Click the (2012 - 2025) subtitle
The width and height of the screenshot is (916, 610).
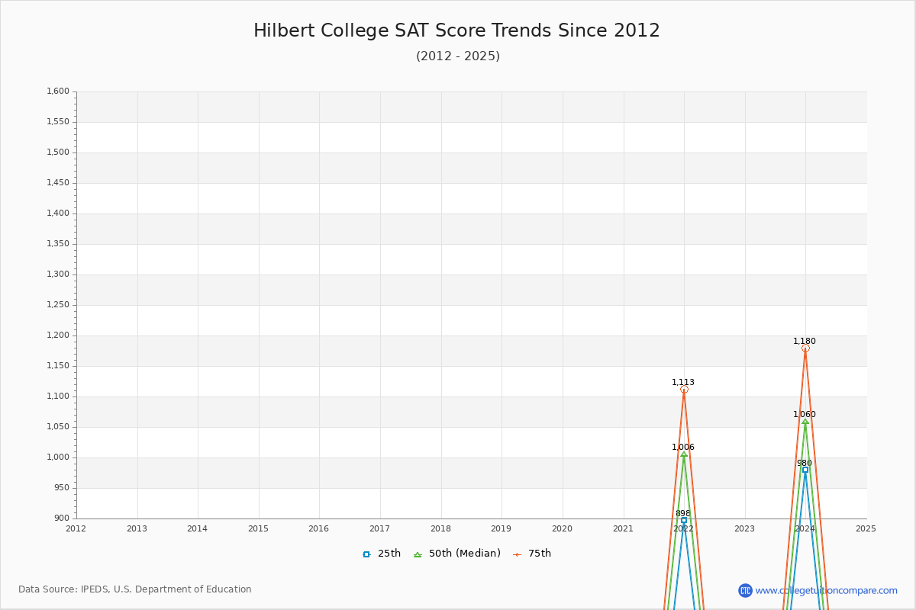458,56
